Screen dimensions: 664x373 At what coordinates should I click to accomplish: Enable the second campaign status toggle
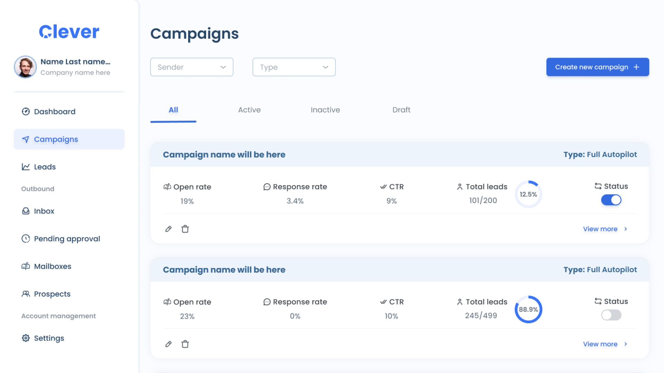tap(611, 315)
